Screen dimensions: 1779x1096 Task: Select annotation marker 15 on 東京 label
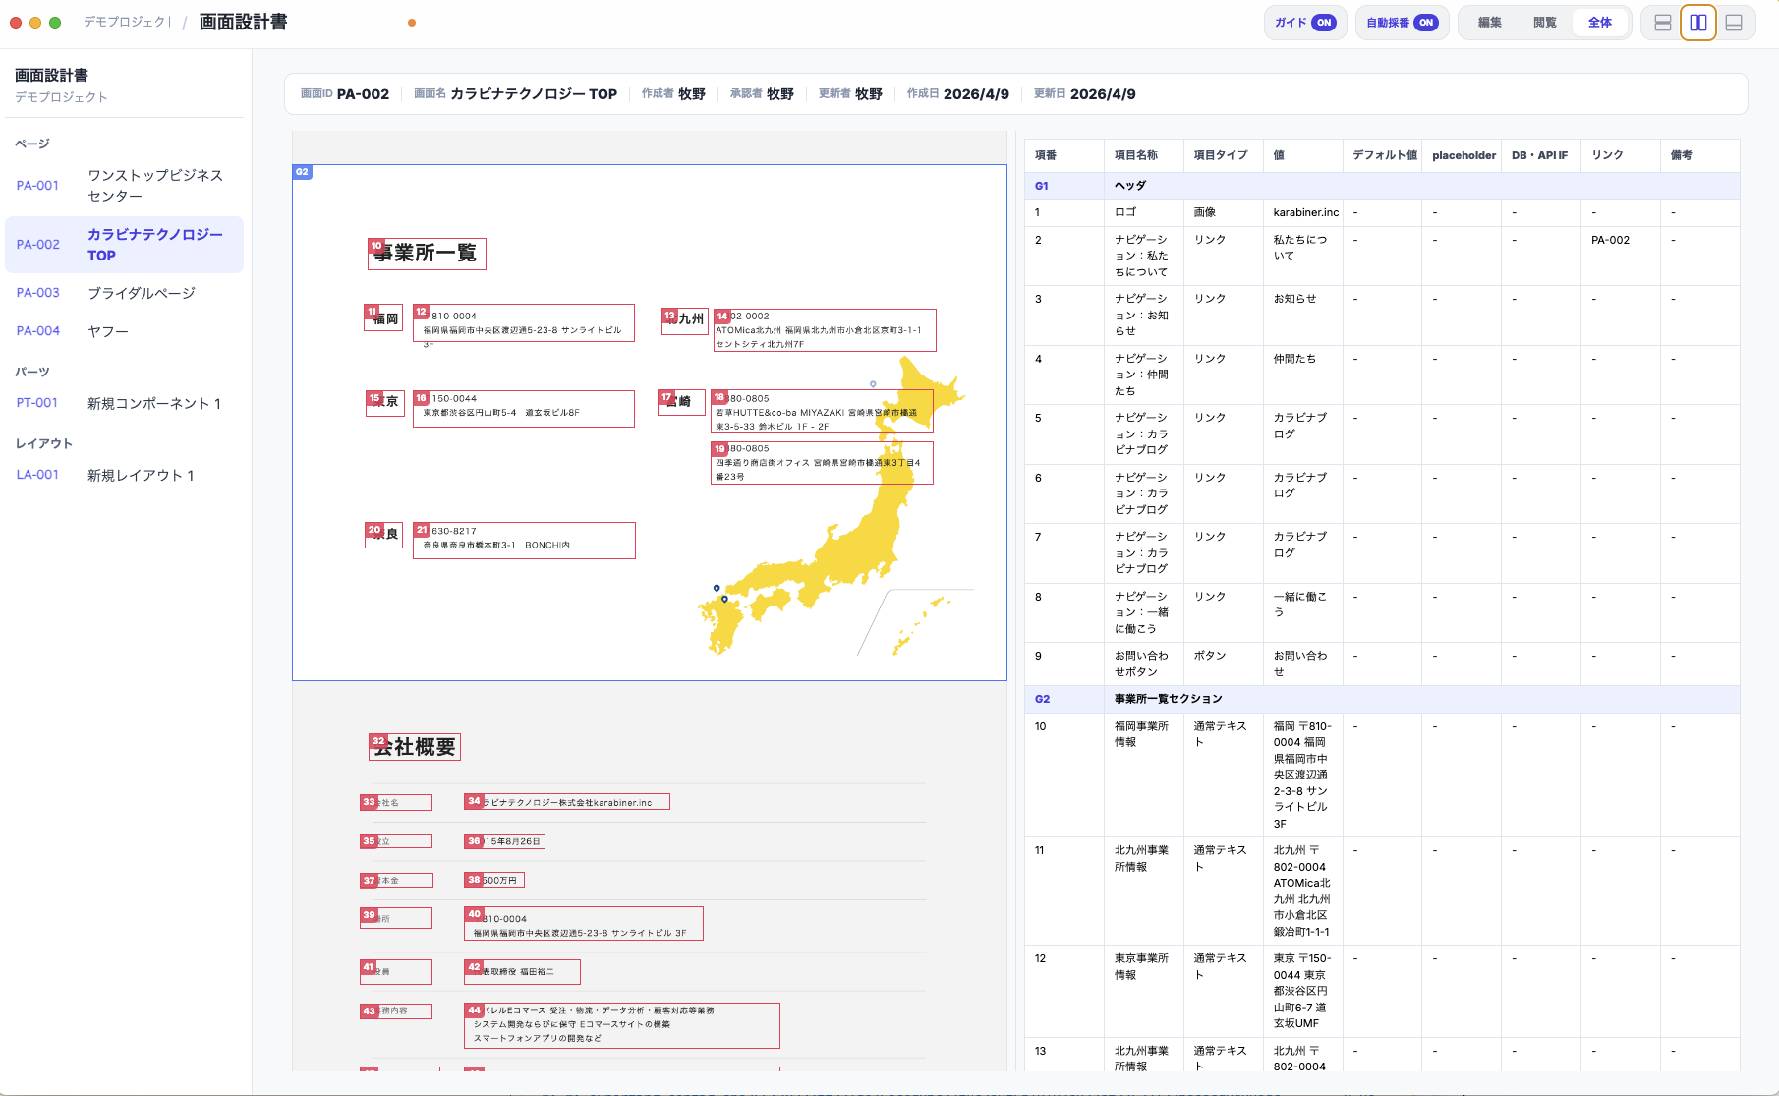click(x=374, y=398)
